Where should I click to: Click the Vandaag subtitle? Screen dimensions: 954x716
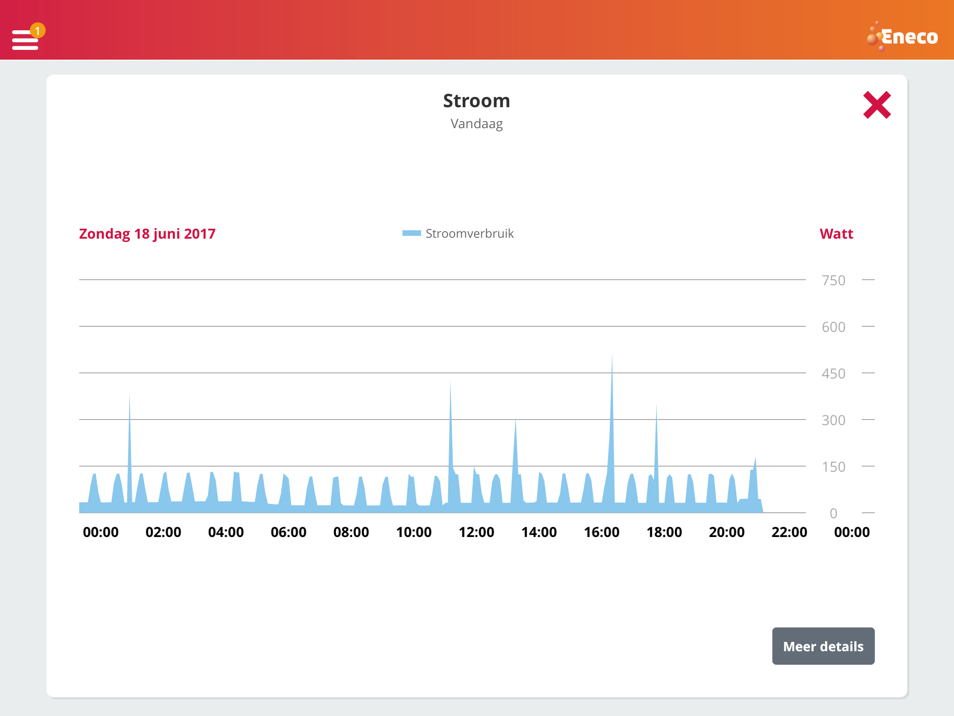pos(477,124)
